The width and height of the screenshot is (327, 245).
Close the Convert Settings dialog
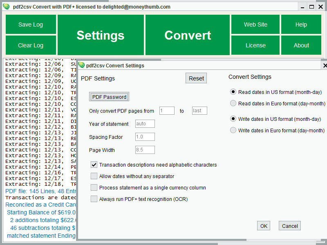click(x=325, y=66)
